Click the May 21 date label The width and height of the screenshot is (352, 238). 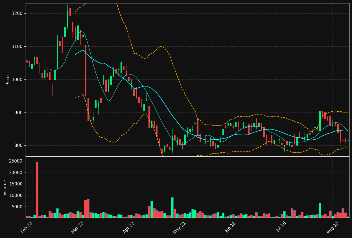179,227
